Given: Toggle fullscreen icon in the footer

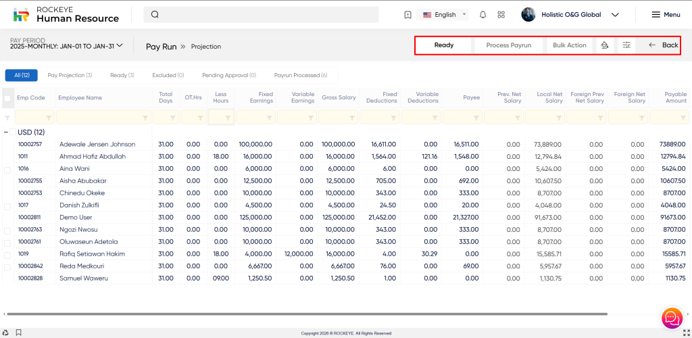Looking at the screenshot, I should coord(686,333).
